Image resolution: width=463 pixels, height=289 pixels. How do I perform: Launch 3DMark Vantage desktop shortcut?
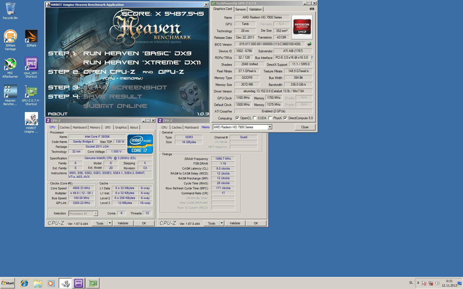pyautogui.click(x=10, y=40)
